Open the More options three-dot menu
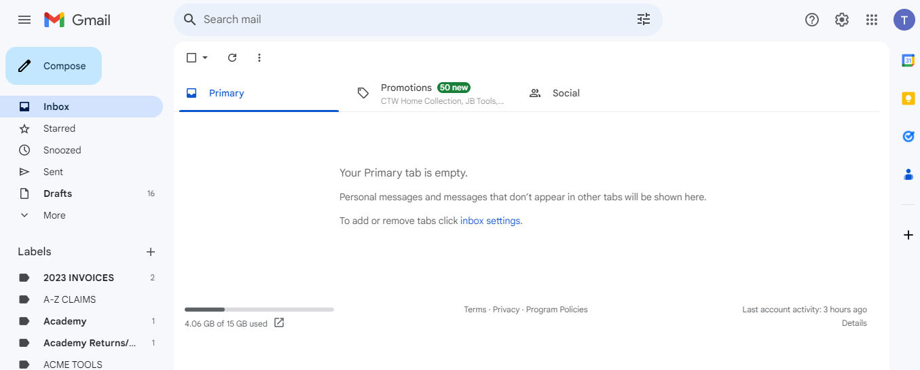Screen dimensions: 920x370 point(259,58)
